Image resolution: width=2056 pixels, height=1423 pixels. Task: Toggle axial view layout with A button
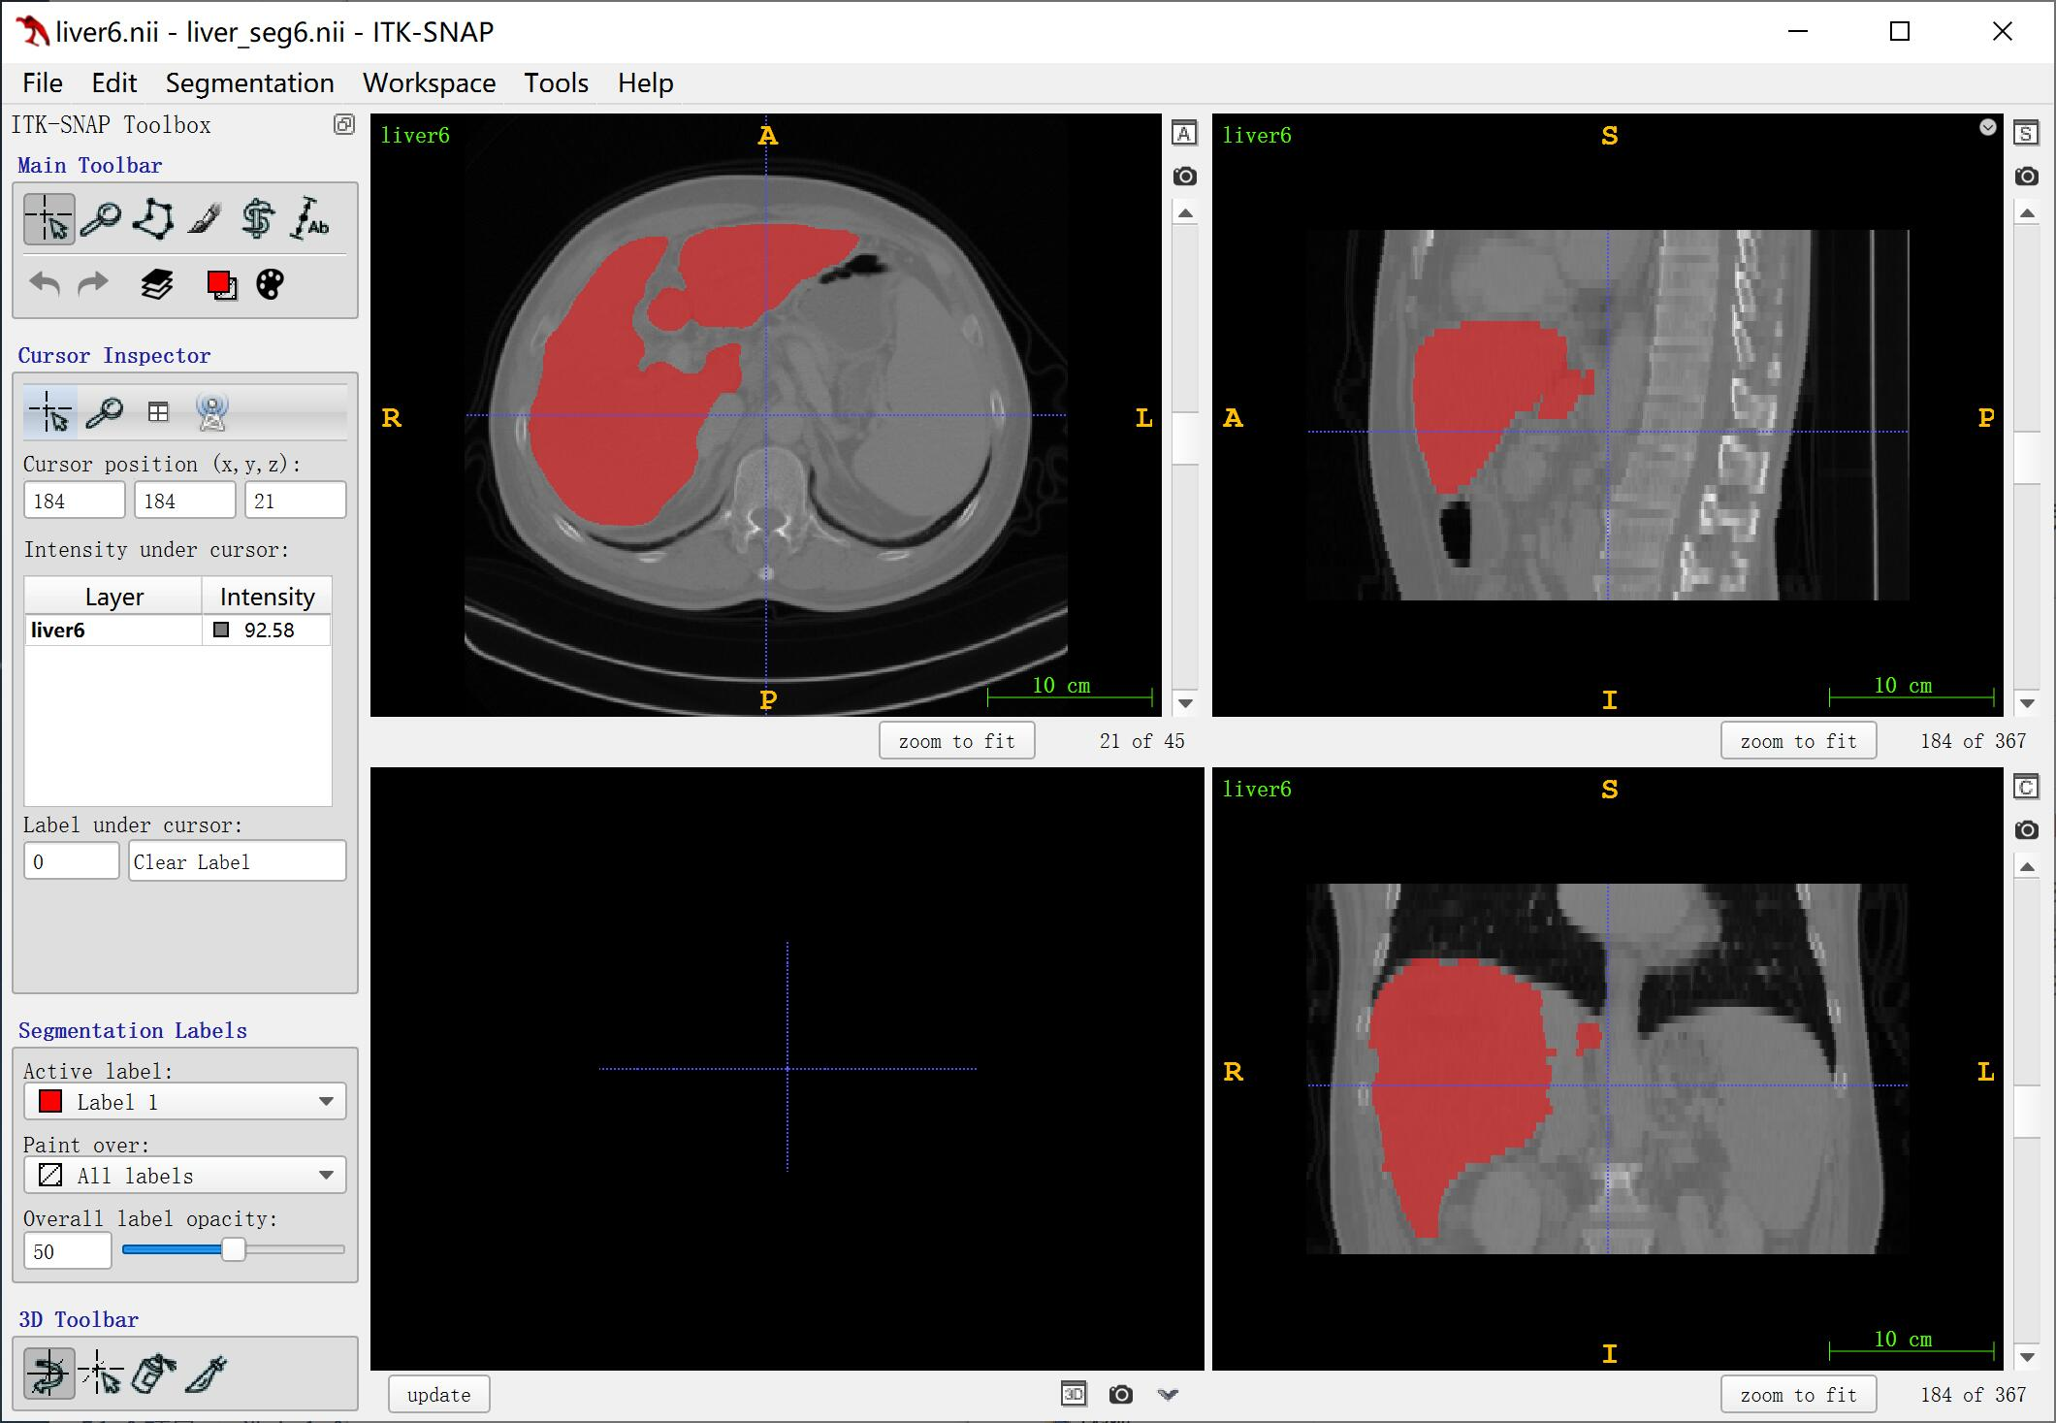tap(1184, 134)
